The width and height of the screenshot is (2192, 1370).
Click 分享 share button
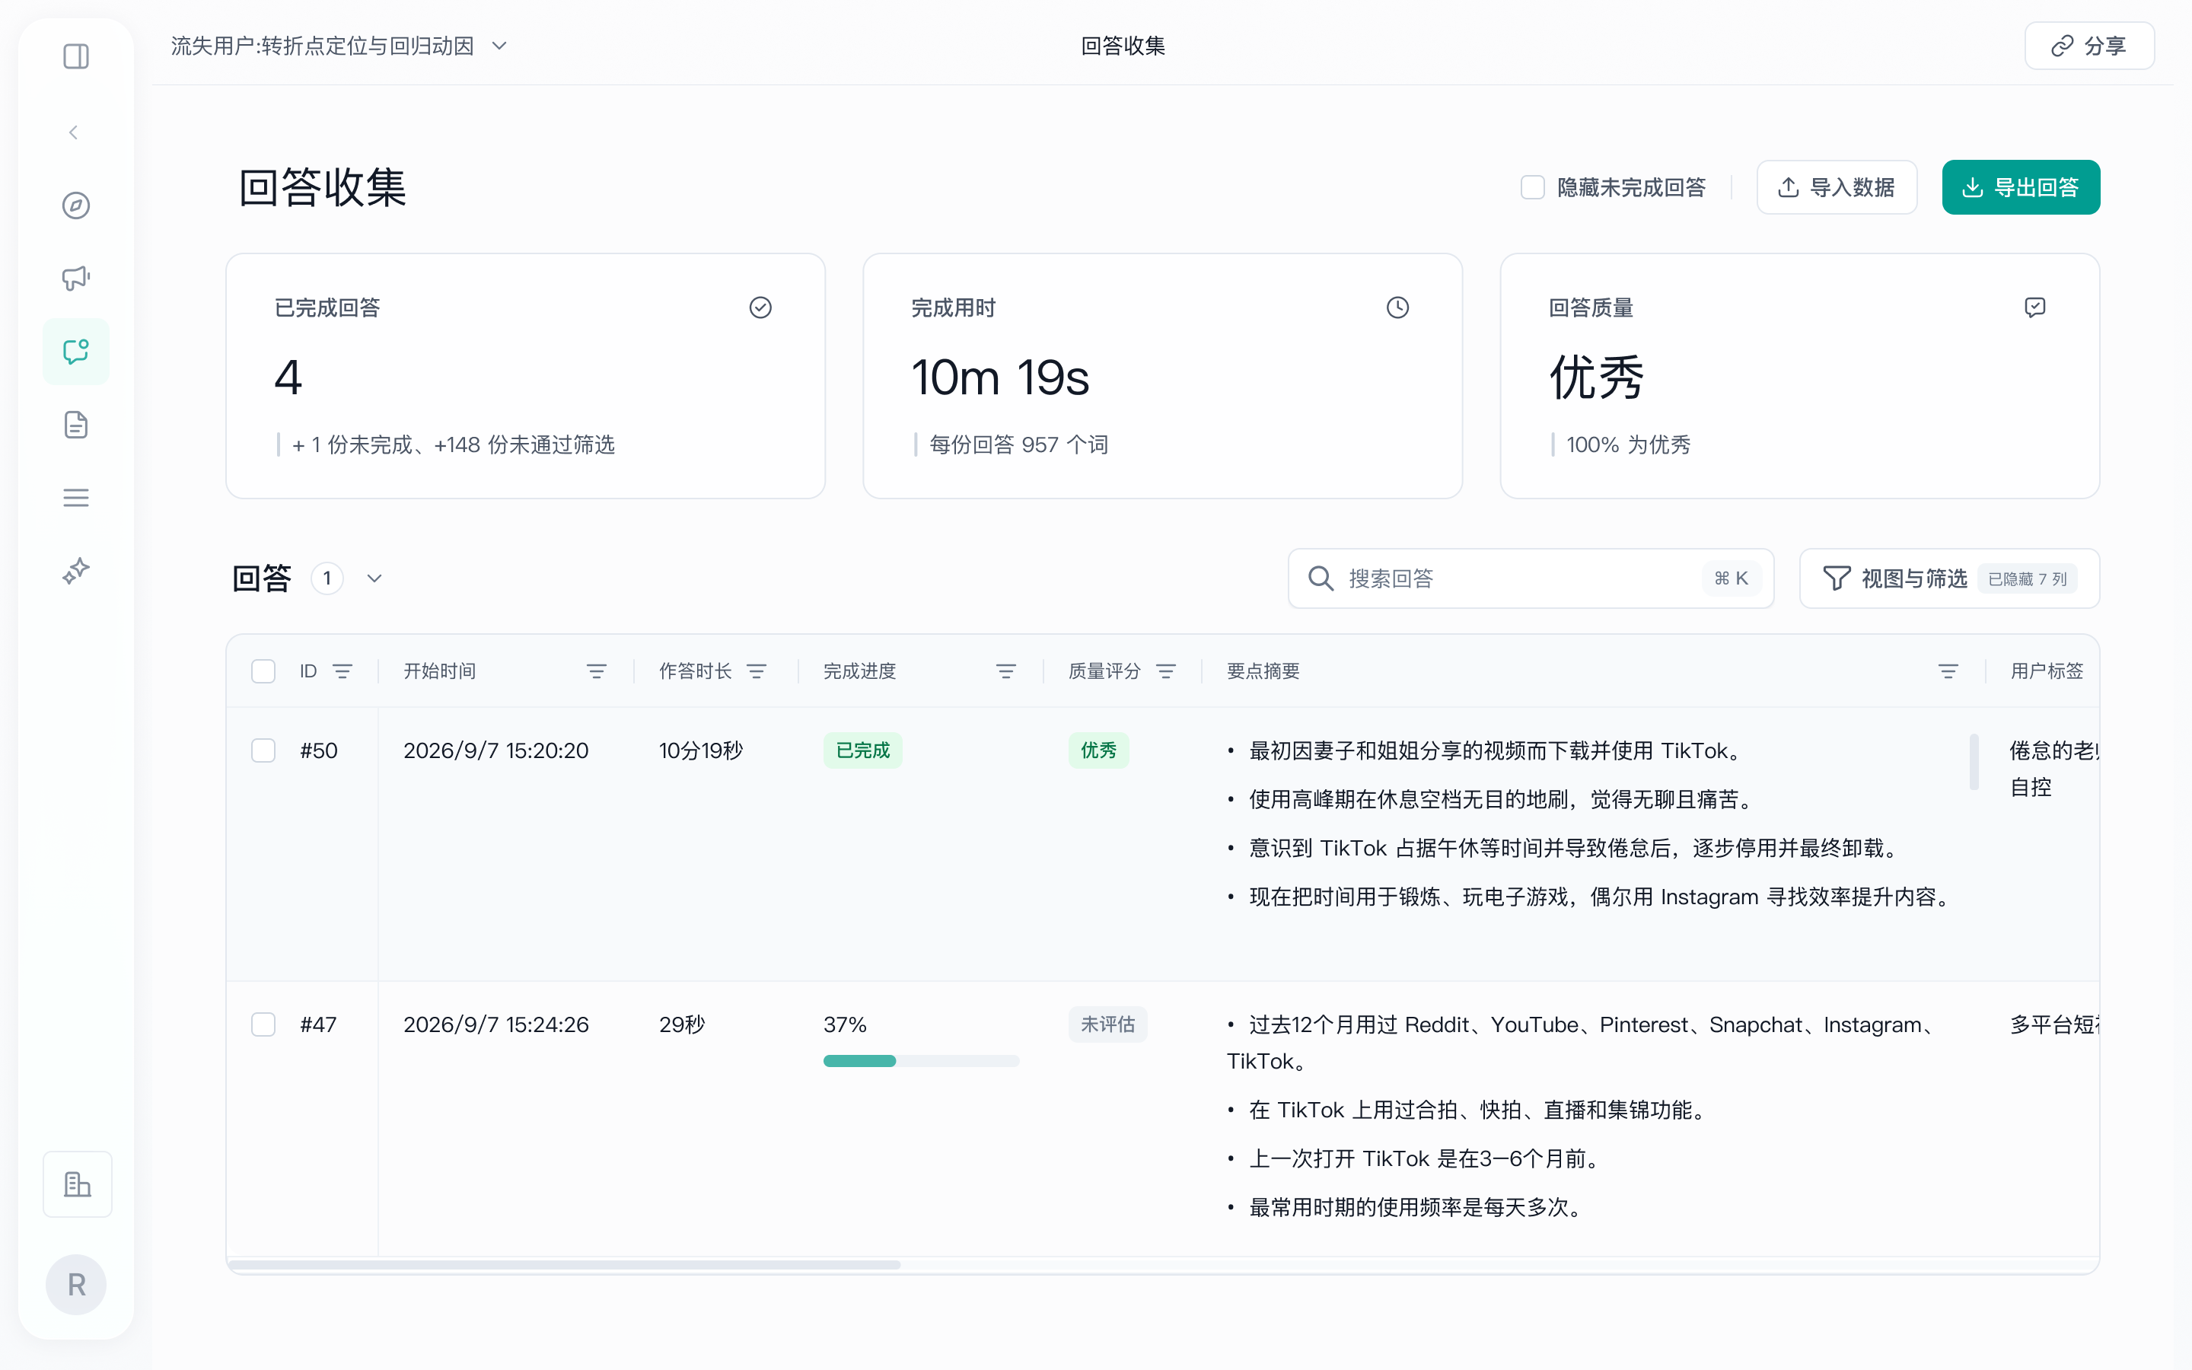coord(2088,46)
